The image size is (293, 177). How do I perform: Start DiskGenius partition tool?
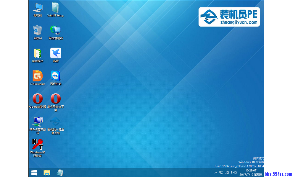pyautogui.click(x=38, y=76)
